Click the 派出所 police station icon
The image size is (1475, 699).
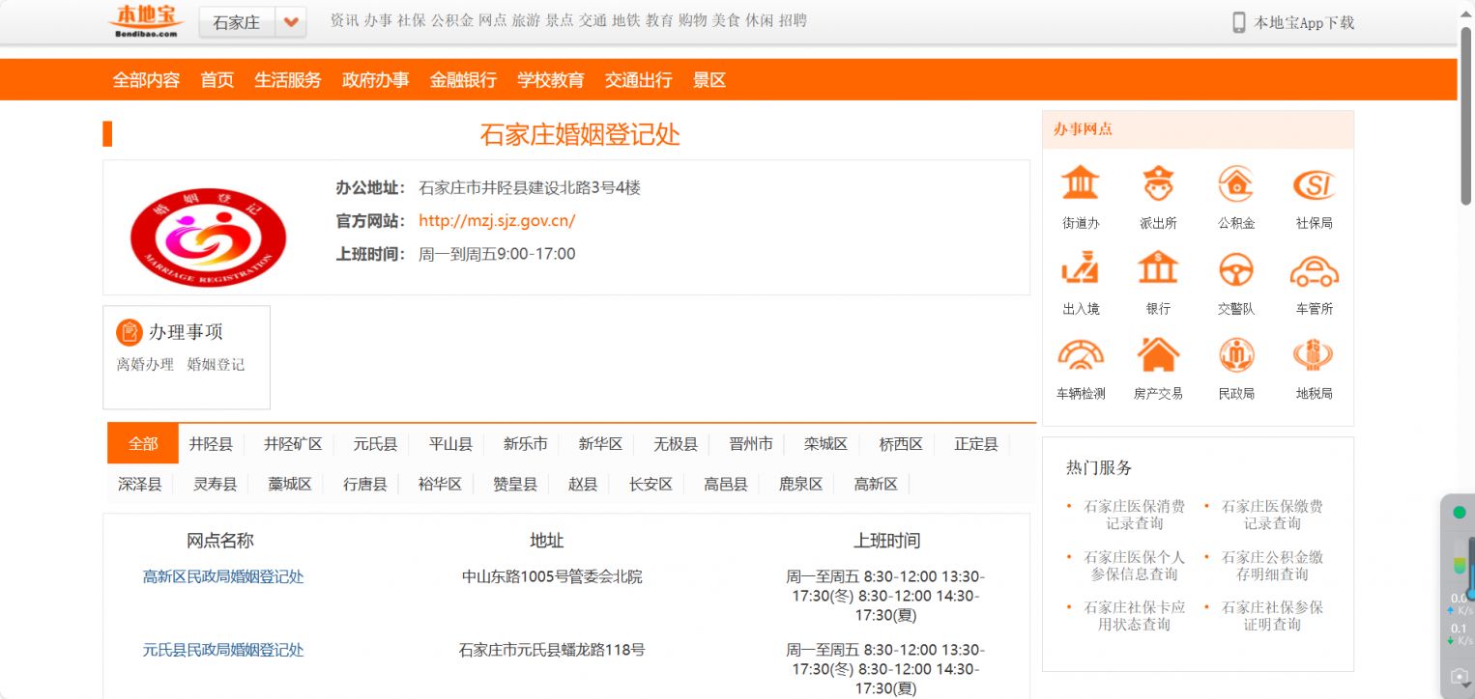tap(1158, 184)
